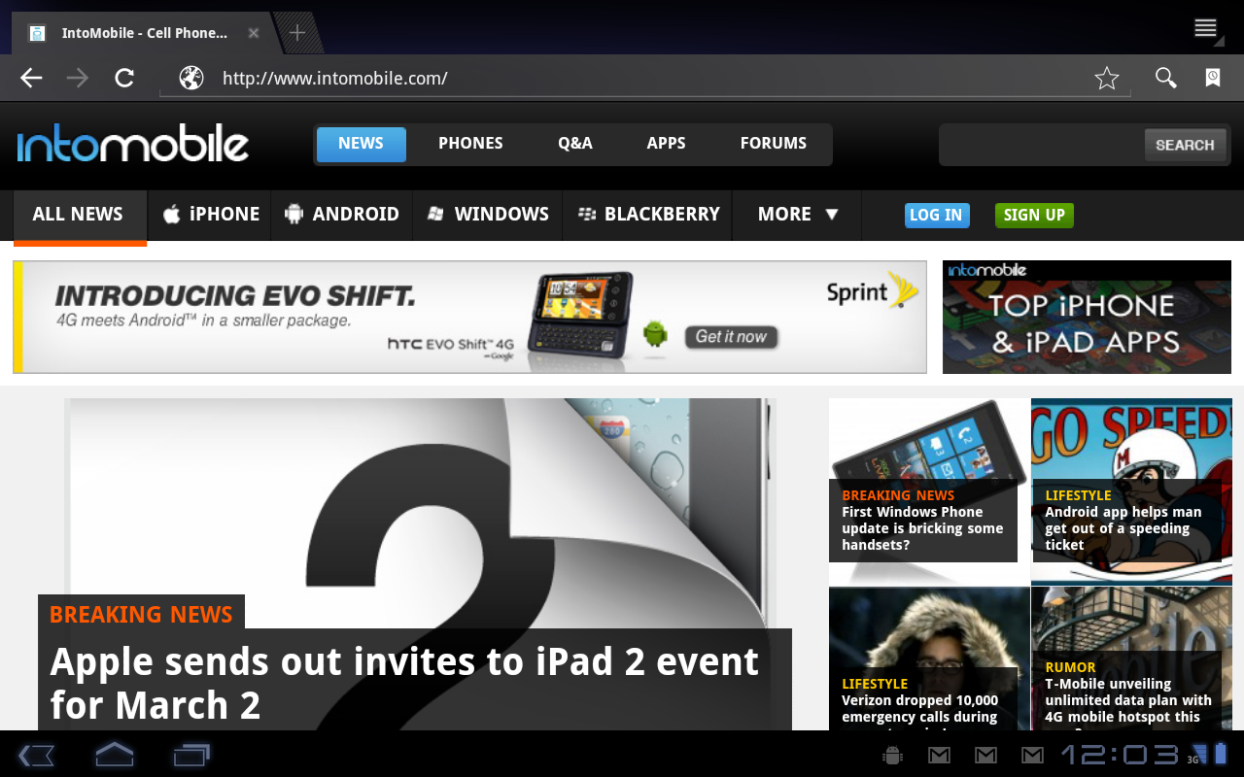
Task: Open the Verizon dropped emergency calls story
Action: click(x=920, y=708)
